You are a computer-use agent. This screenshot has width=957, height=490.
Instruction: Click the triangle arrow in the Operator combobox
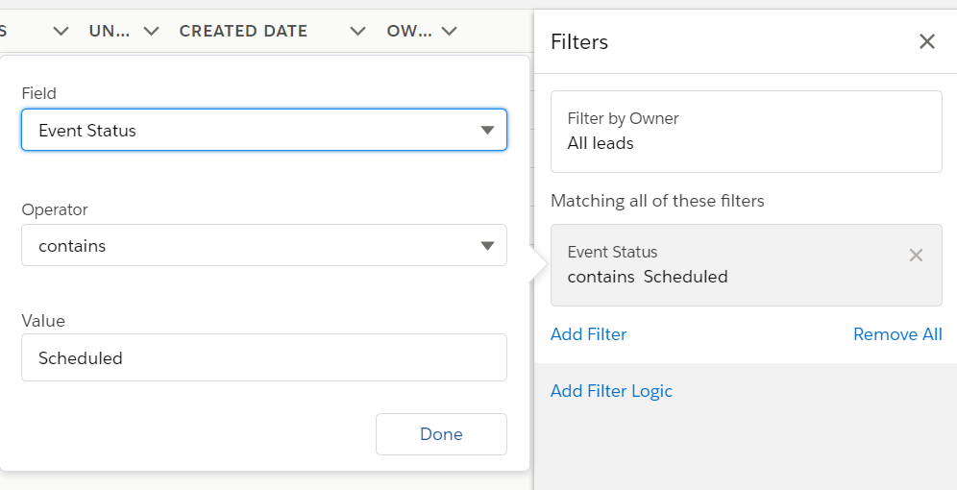click(x=487, y=246)
